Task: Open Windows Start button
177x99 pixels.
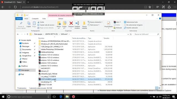Action: point(3,97)
